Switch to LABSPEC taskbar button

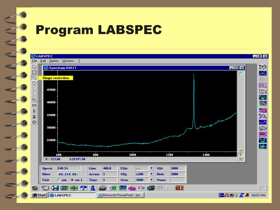(x=72, y=195)
